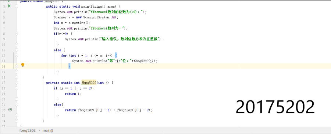Click the fbnq5202(i) call on line 13

tap(144, 61)
